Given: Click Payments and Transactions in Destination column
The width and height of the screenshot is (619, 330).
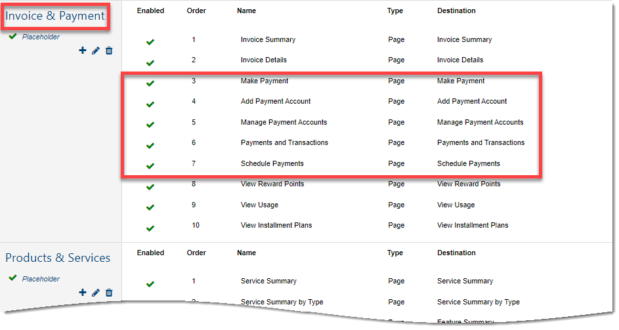Looking at the screenshot, I should click(481, 142).
